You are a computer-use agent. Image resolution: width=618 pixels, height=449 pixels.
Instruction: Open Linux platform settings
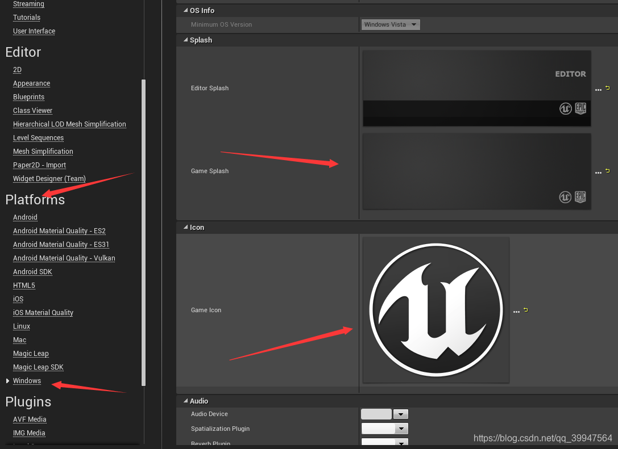21,326
